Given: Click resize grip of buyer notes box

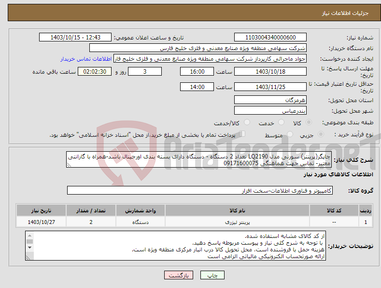Looking at the screenshot, I should [28, 258].
